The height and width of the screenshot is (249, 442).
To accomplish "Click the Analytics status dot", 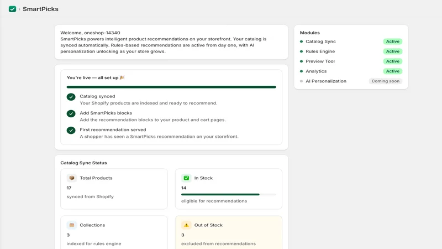I will [x=301, y=71].
